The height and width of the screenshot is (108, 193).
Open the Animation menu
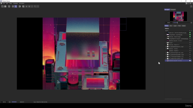coord(22,3)
